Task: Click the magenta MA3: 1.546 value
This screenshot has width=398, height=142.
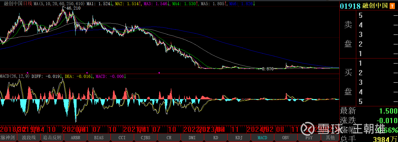Action: coord(156,4)
